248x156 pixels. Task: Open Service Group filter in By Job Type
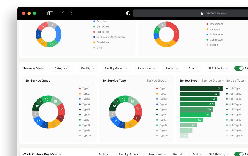click(x=213, y=80)
